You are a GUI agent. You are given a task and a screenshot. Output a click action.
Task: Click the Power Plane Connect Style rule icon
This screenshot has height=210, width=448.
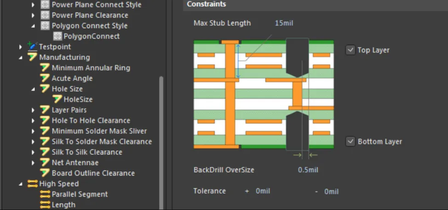click(45, 5)
